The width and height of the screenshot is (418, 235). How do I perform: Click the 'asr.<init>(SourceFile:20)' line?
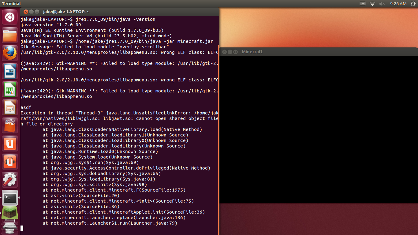[x=81, y=196]
